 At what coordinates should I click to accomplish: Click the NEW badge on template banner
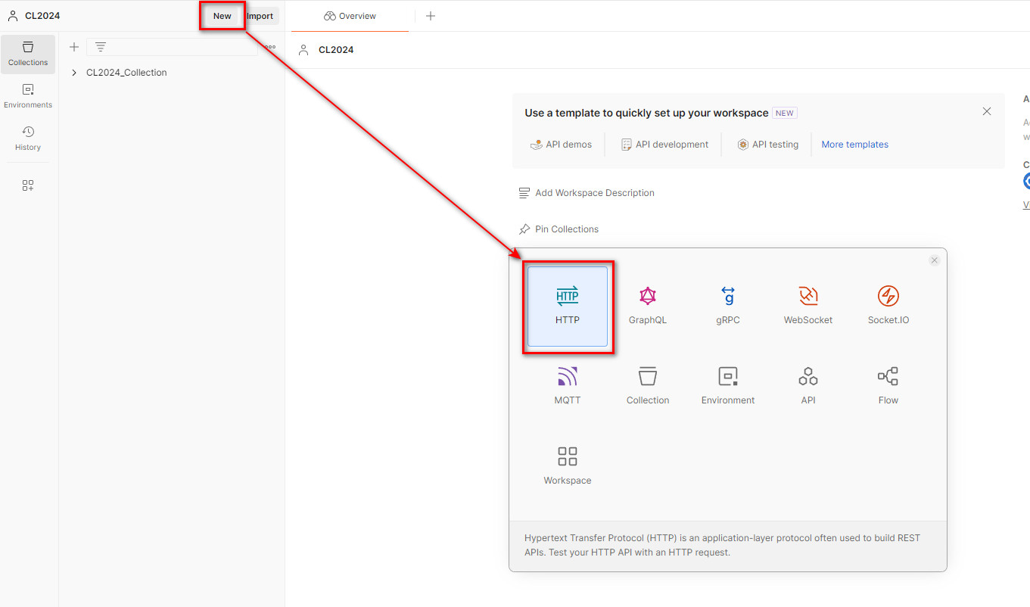tap(785, 113)
